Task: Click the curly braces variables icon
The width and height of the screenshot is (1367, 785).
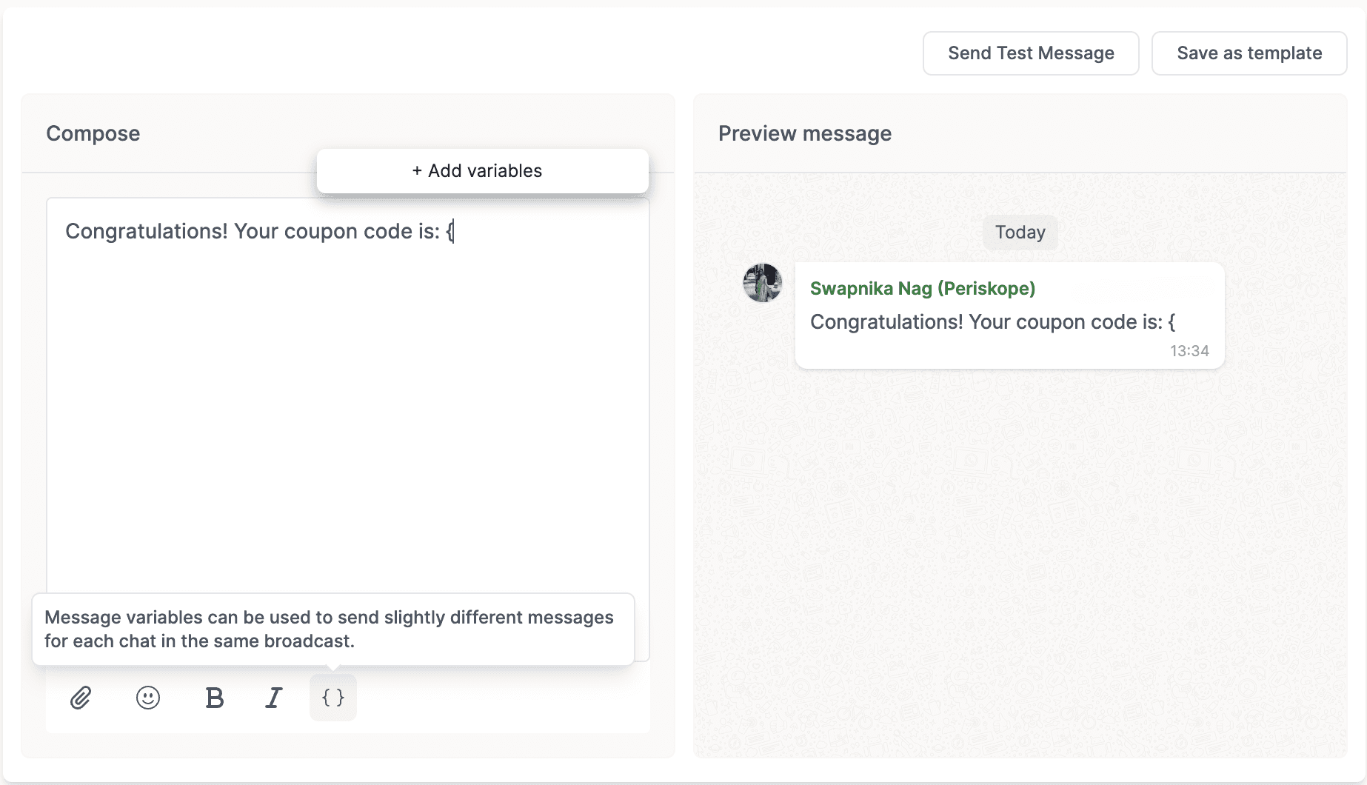Action: point(333,698)
